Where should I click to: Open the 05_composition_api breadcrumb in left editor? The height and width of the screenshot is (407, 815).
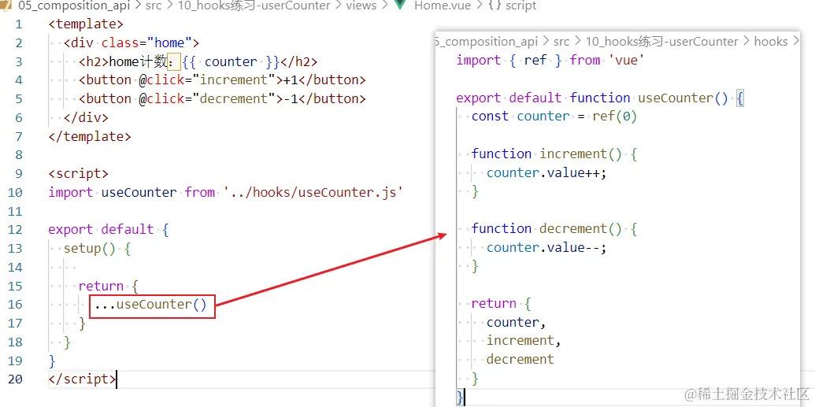74,6
